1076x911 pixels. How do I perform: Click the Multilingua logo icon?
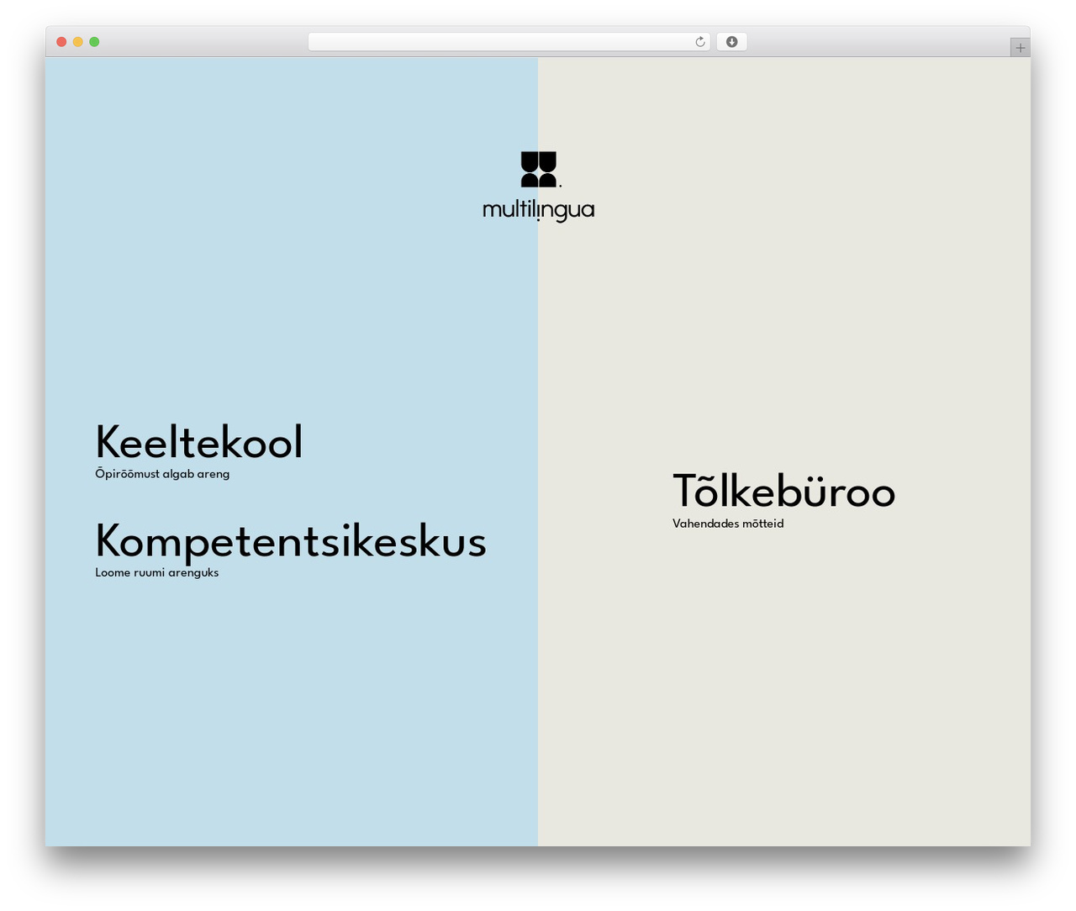click(541, 169)
